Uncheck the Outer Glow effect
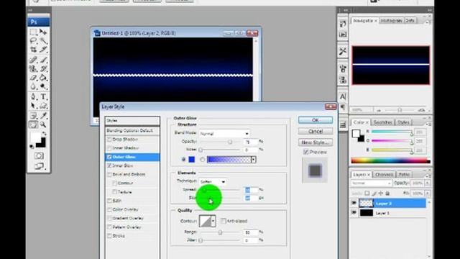The width and height of the screenshot is (460, 259). pos(109,157)
